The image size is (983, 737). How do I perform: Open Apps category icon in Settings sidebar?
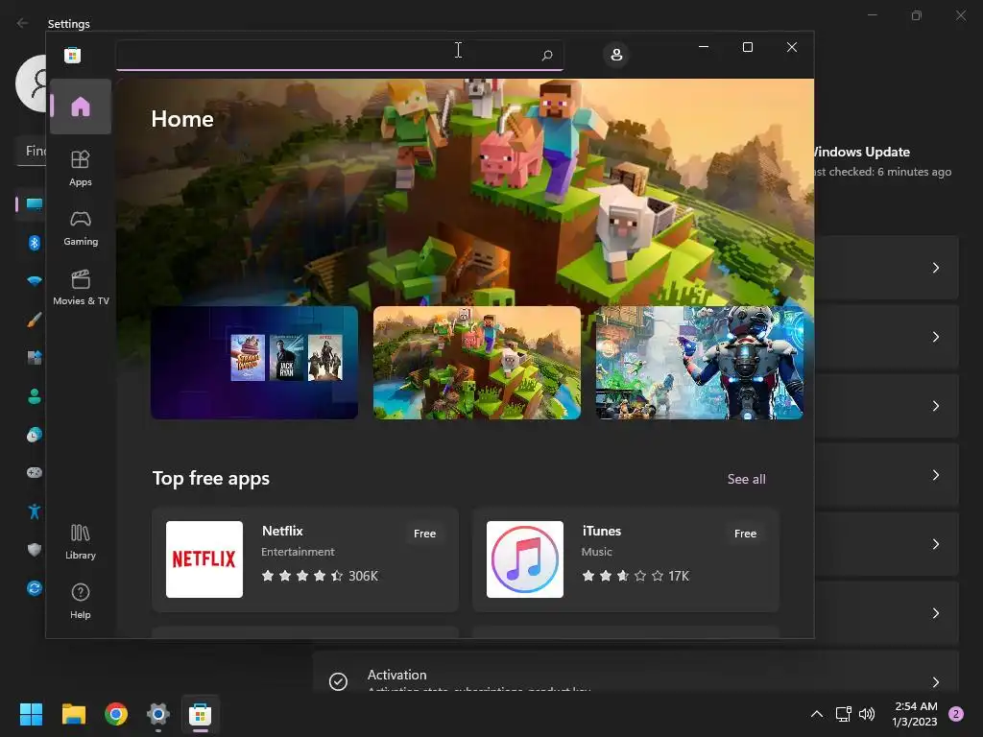tap(34, 358)
